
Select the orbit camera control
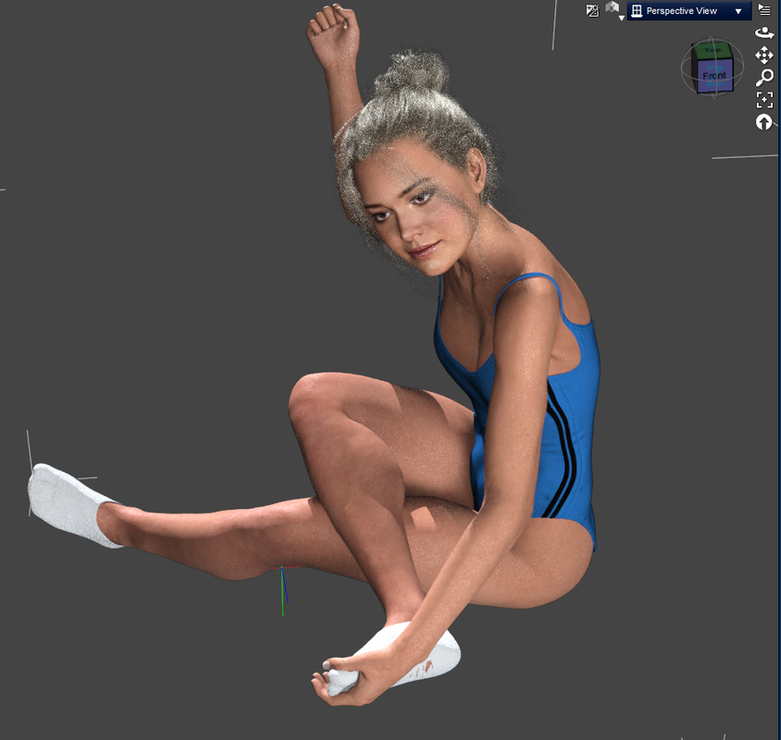[x=764, y=33]
